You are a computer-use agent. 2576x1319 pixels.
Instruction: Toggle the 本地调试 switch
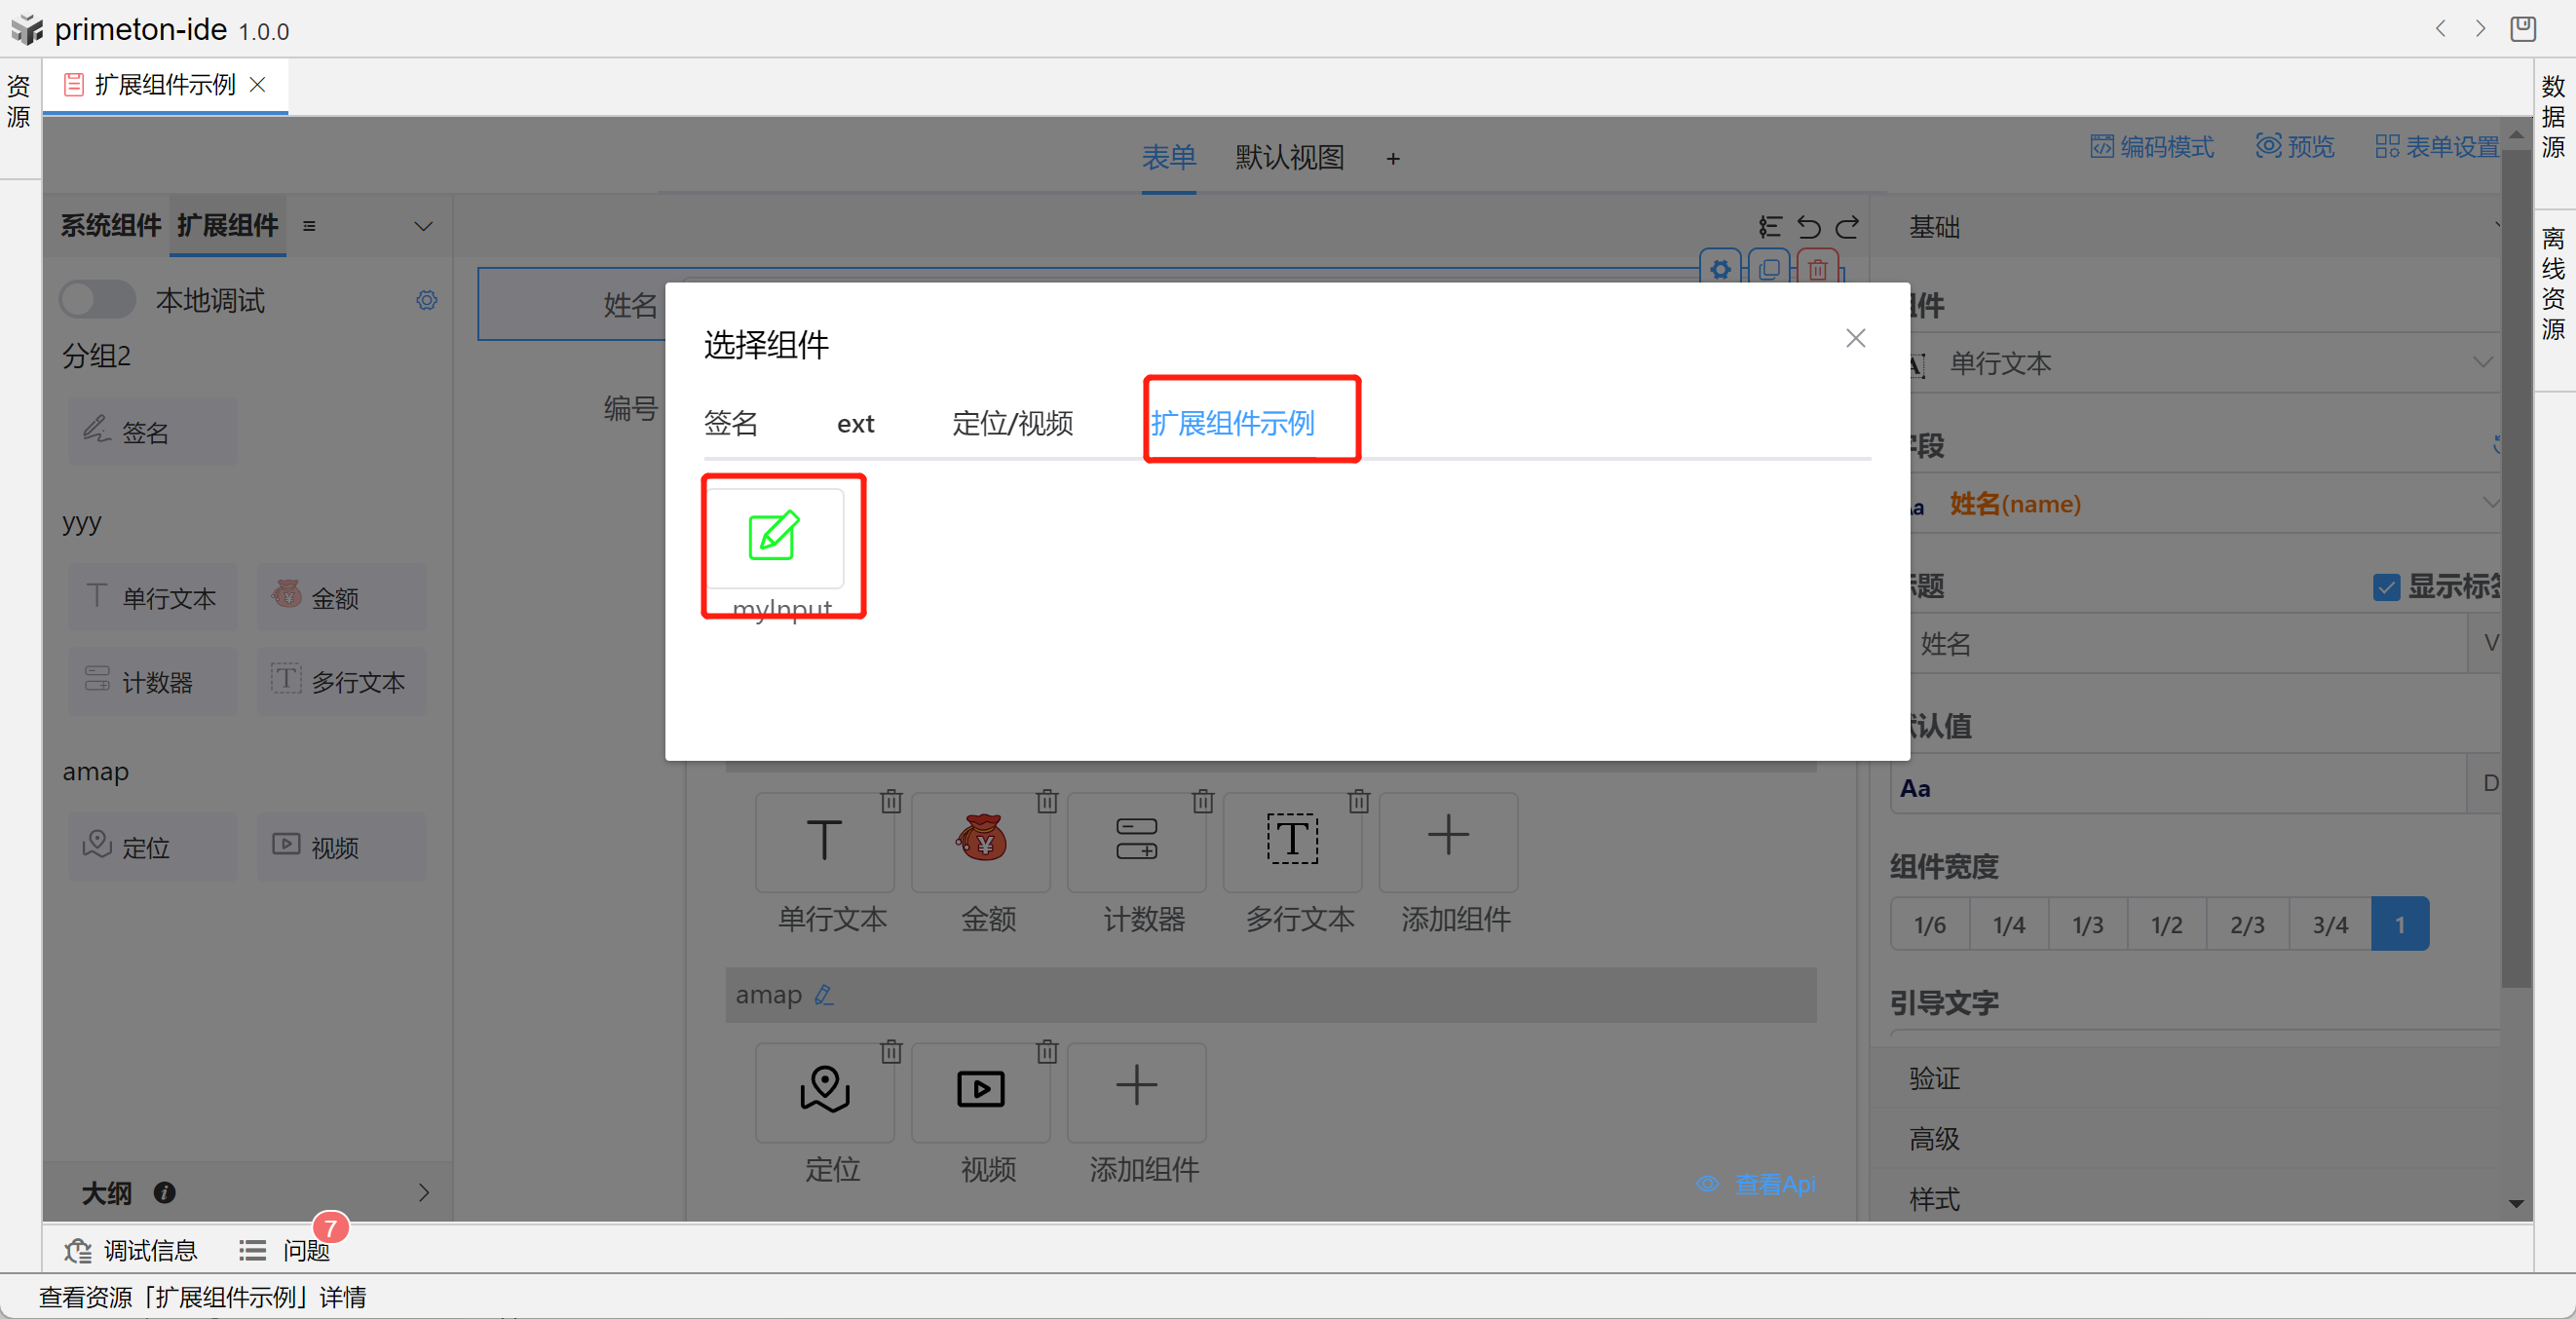97,300
